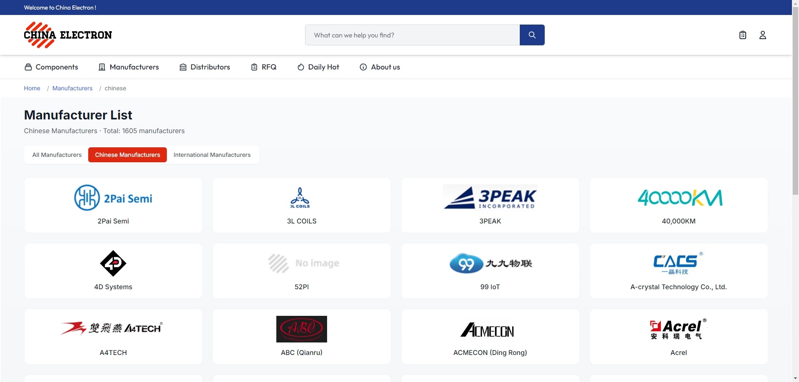Click the 40,000KM name label

(x=679, y=221)
